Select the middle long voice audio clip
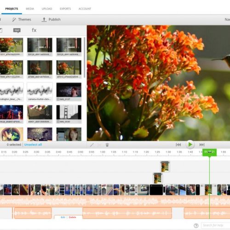230x230 pixels. [x=127, y=213]
